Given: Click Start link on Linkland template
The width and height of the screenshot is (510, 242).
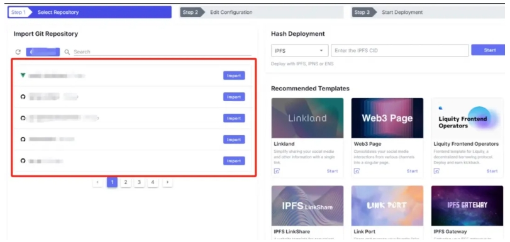Looking at the screenshot, I should [x=333, y=171].
